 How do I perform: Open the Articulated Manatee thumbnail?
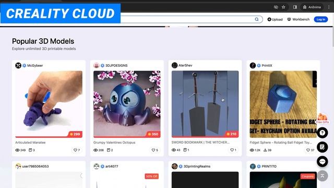click(x=49, y=104)
